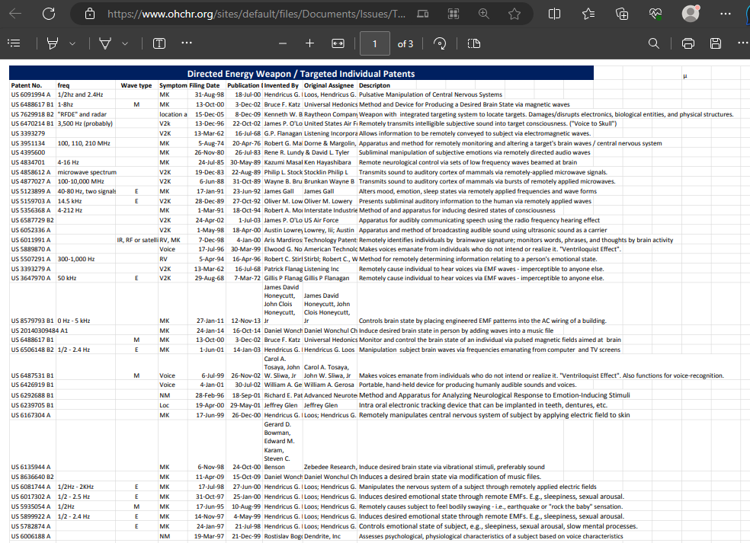Open the Favorites list icon
This screenshot has width=750, height=543.
click(588, 14)
